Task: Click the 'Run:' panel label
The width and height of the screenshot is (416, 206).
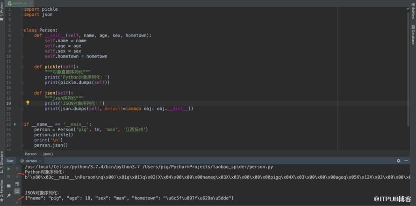Action: pos(10,161)
